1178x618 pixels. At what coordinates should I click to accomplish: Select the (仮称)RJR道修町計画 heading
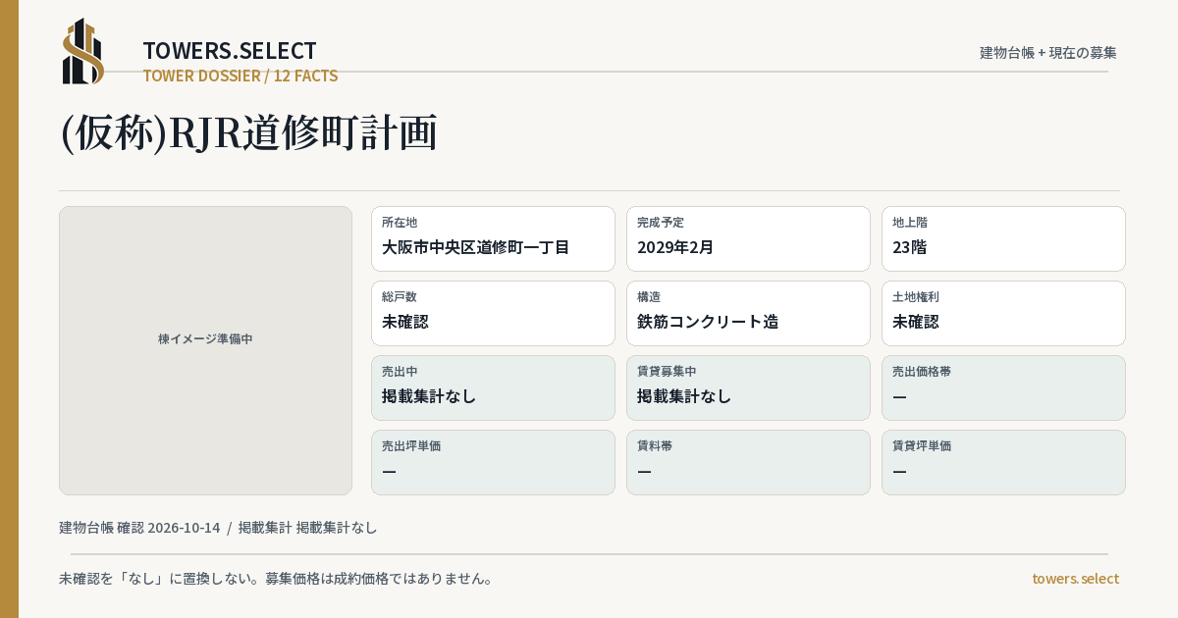248,132
